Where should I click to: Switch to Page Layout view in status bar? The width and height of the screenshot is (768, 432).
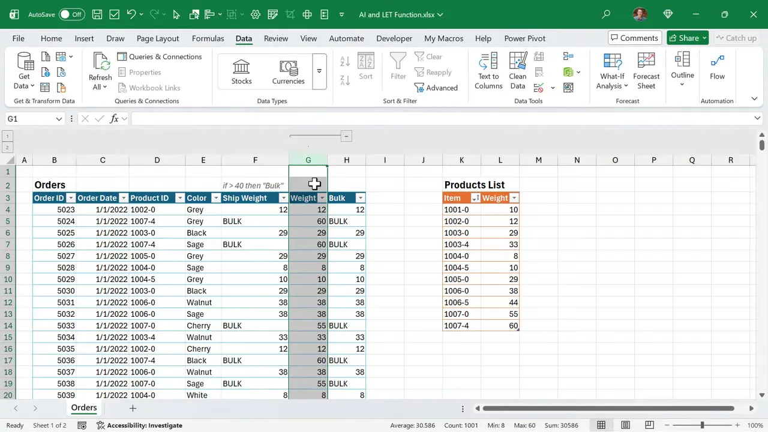(x=625, y=425)
